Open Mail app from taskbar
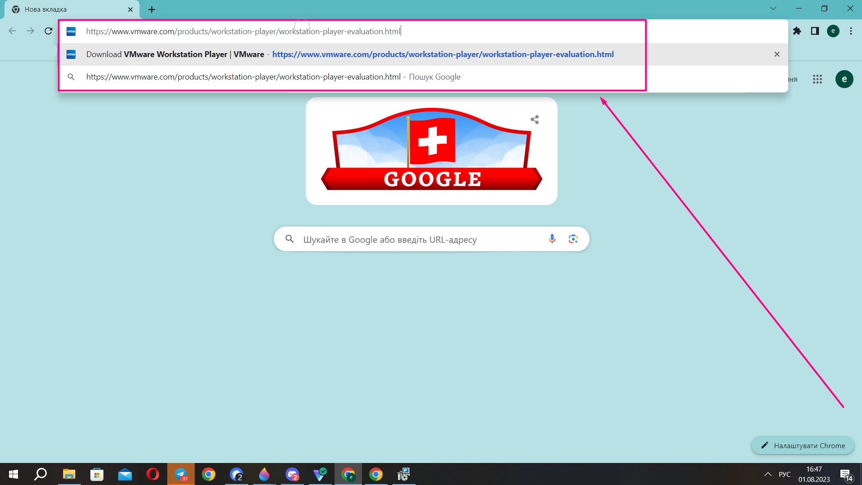Image resolution: width=862 pixels, height=485 pixels. 125,474
